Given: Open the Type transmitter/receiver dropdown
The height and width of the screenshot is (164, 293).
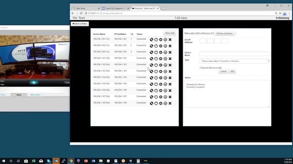Looking at the screenshot, I should click(234, 61).
